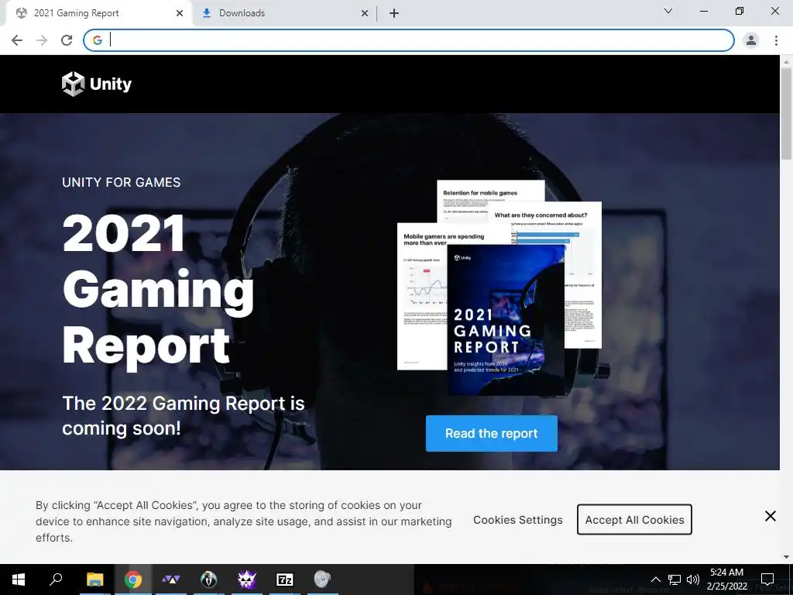Click the purple triangles taskbar app icon
Image resolution: width=793 pixels, height=595 pixels.
(171, 580)
